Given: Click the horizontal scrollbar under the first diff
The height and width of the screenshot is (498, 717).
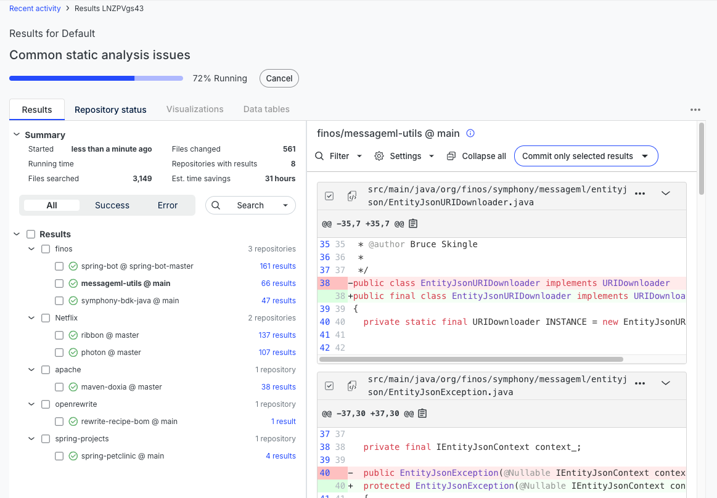Looking at the screenshot, I should (x=471, y=359).
